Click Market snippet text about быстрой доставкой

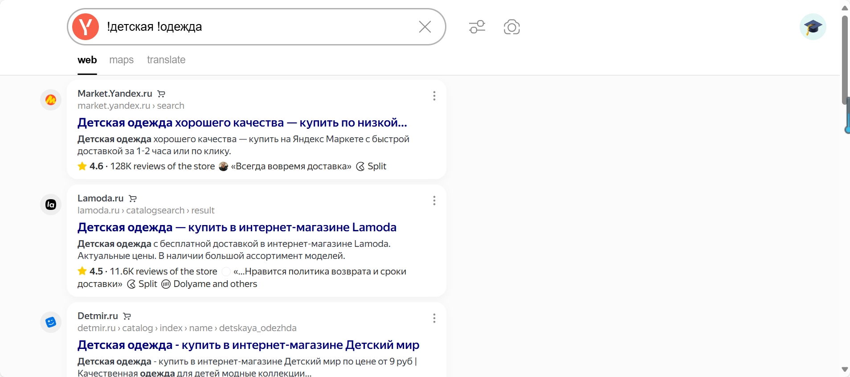(243, 145)
